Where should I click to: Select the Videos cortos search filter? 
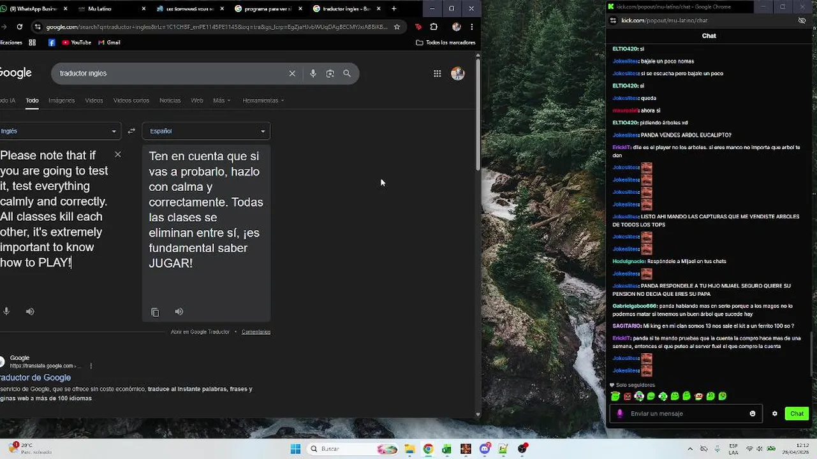[x=131, y=100]
